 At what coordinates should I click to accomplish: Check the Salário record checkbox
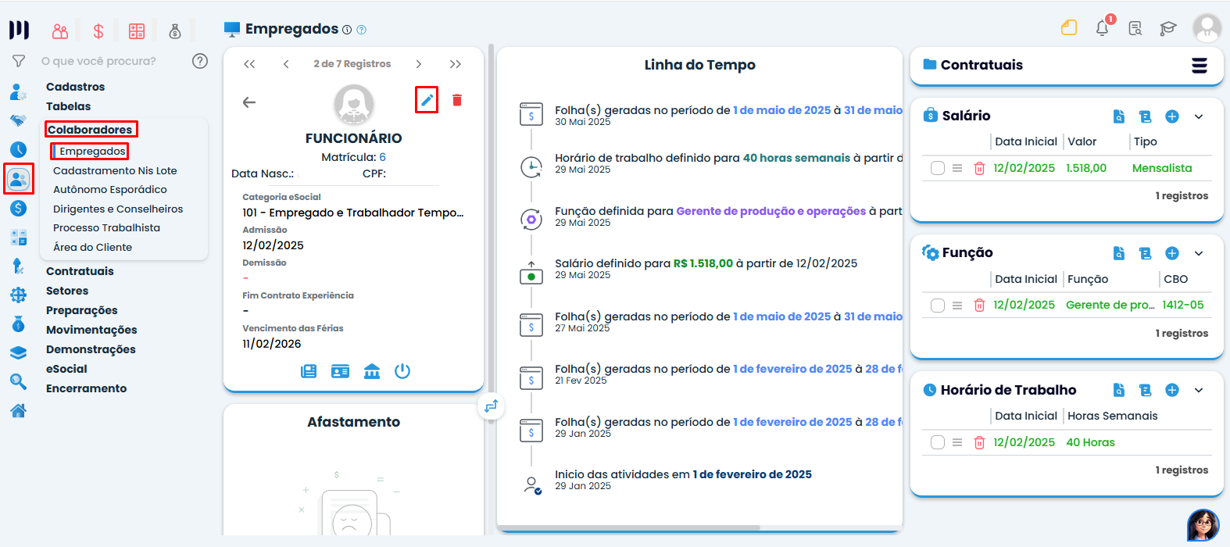[938, 168]
